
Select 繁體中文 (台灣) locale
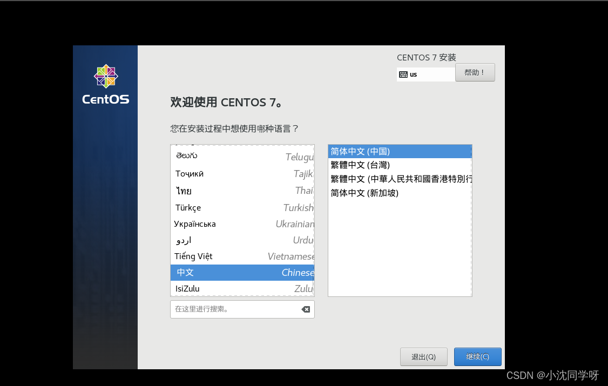[400, 165]
